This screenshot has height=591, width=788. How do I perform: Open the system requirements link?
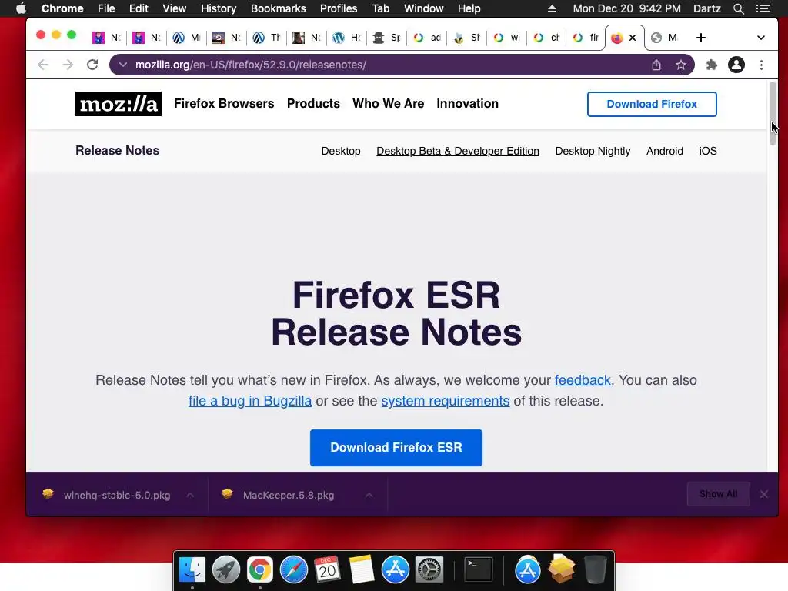446,401
